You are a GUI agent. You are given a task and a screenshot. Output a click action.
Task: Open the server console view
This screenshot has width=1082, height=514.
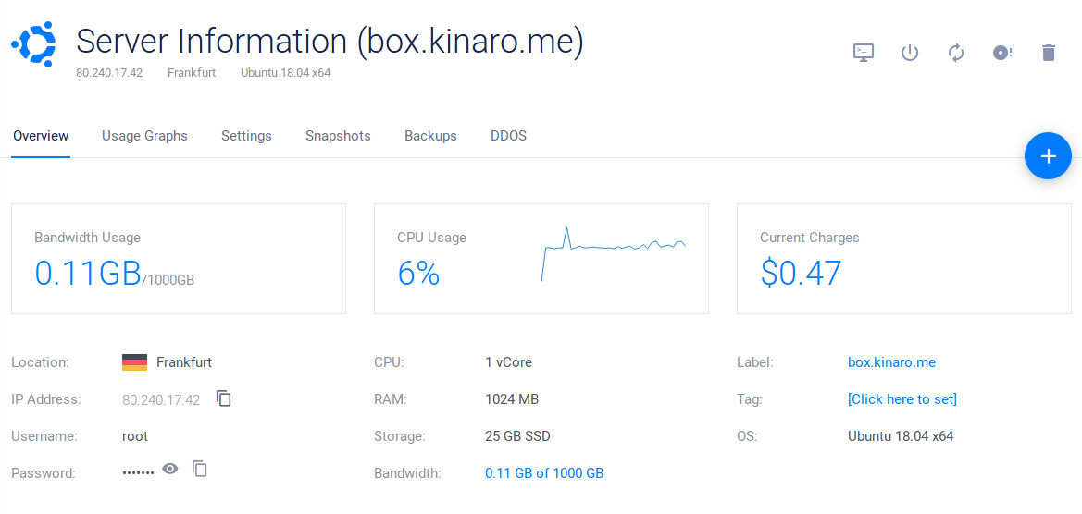point(863,53)
